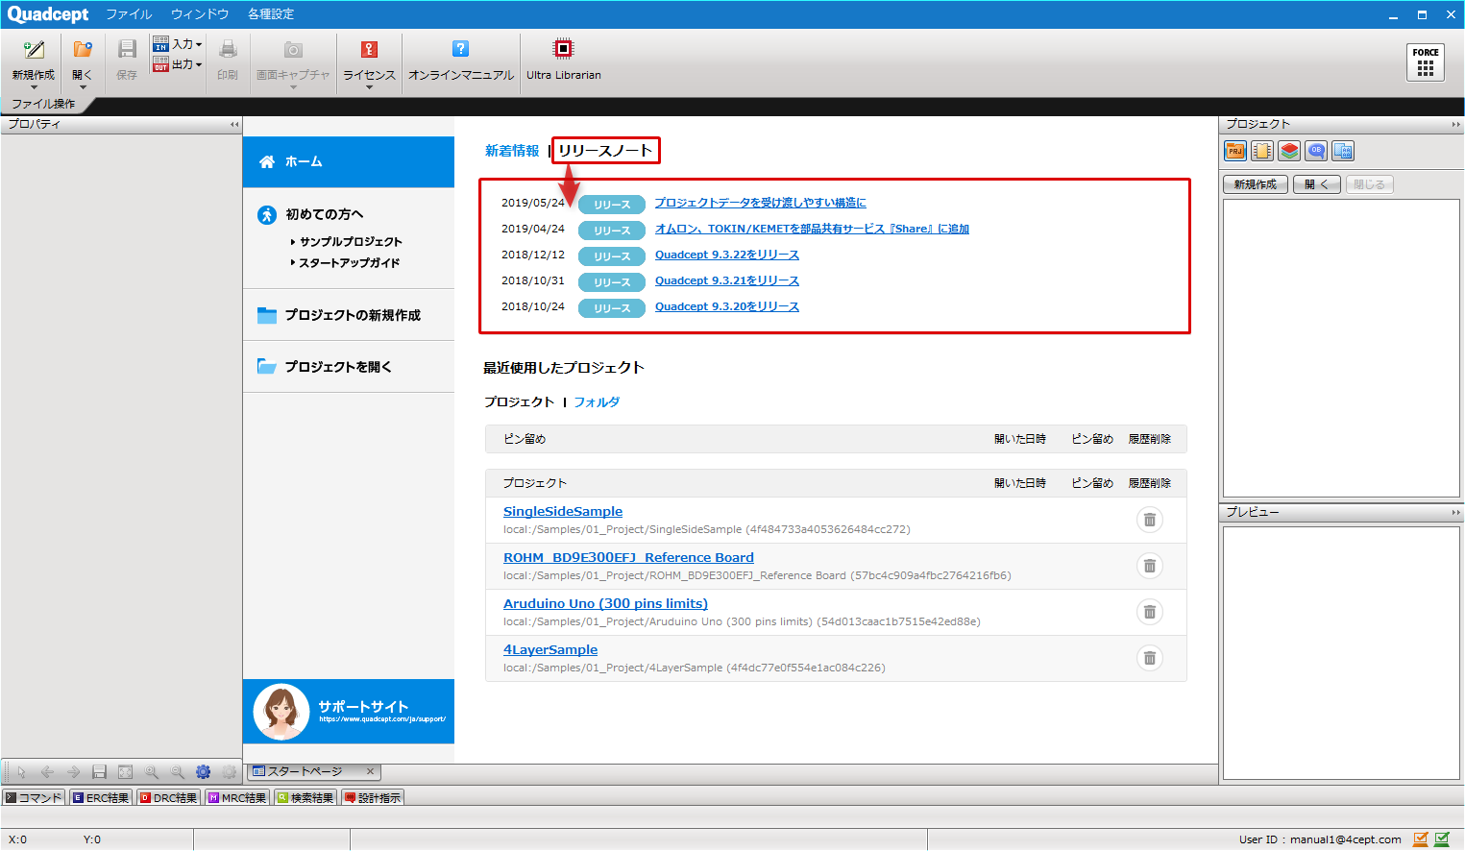This screenshot has width=1465, height=851.
Task: Delete 4LayerSample history with trash icon
Action: 1150,658
